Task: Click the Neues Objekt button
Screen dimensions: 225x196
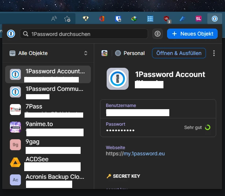Action: 192,34
